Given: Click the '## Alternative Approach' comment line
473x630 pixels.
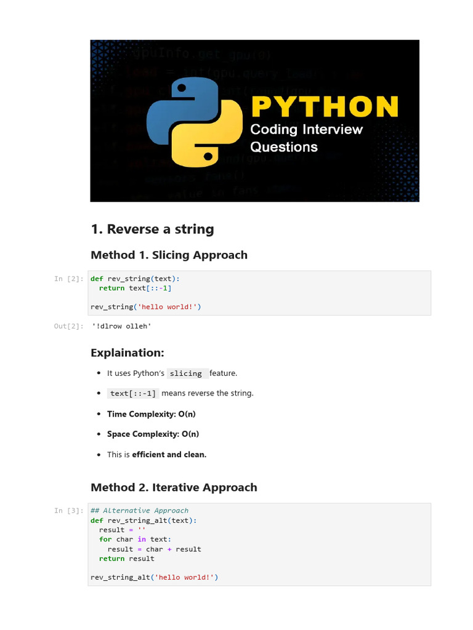Looking at the screenshot, I should 139,511.
